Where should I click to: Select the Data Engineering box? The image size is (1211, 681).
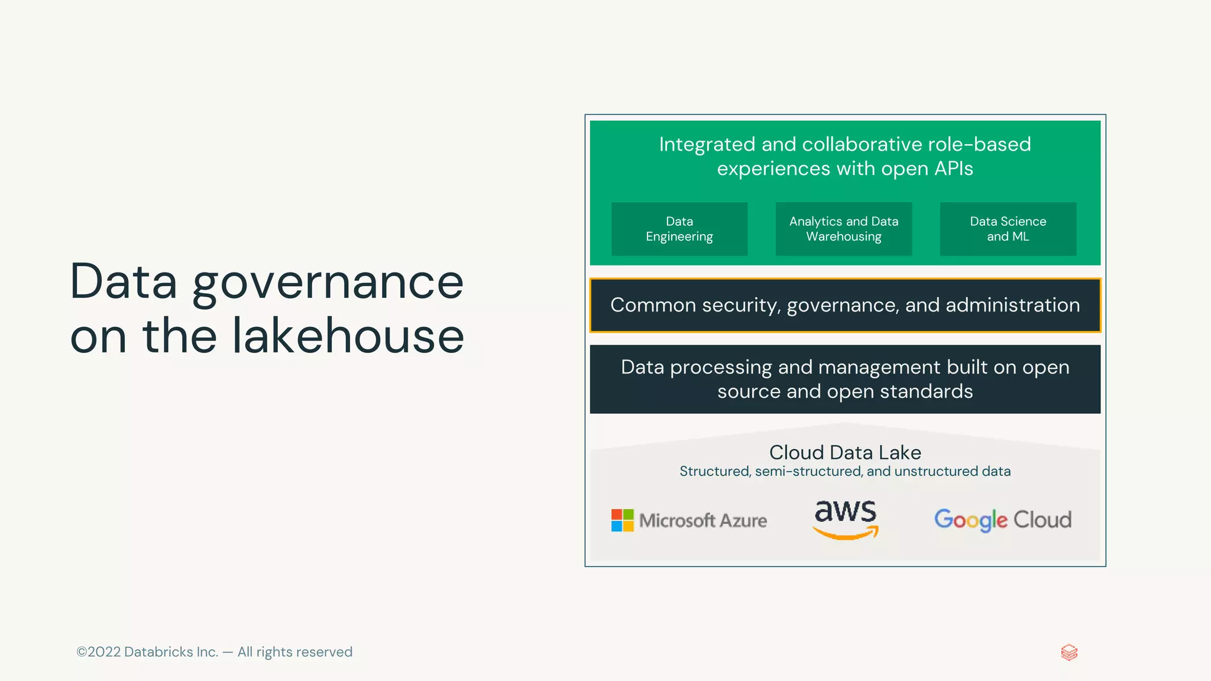[679, 229]
